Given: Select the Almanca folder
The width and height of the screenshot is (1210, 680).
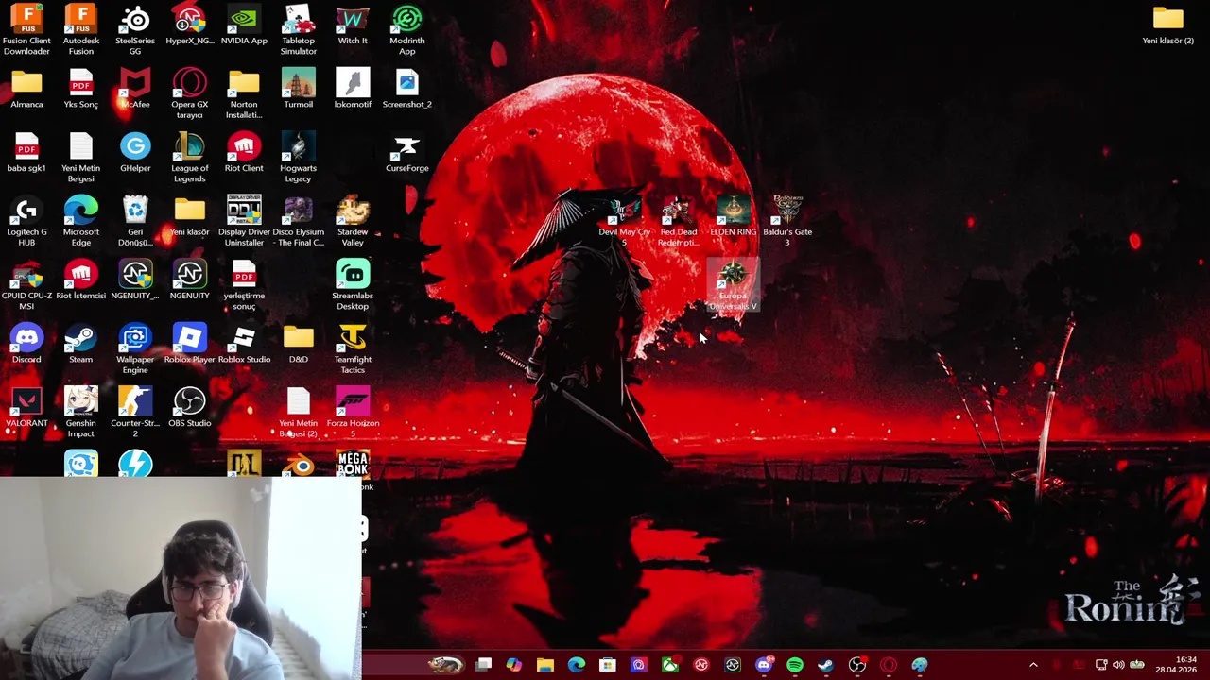Looking at the screenshot, I should 26,89.
